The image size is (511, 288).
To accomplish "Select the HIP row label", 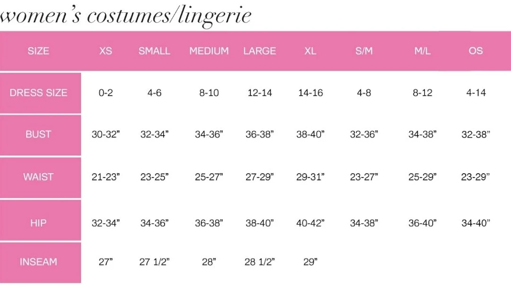I will click(x=38, y=223).
